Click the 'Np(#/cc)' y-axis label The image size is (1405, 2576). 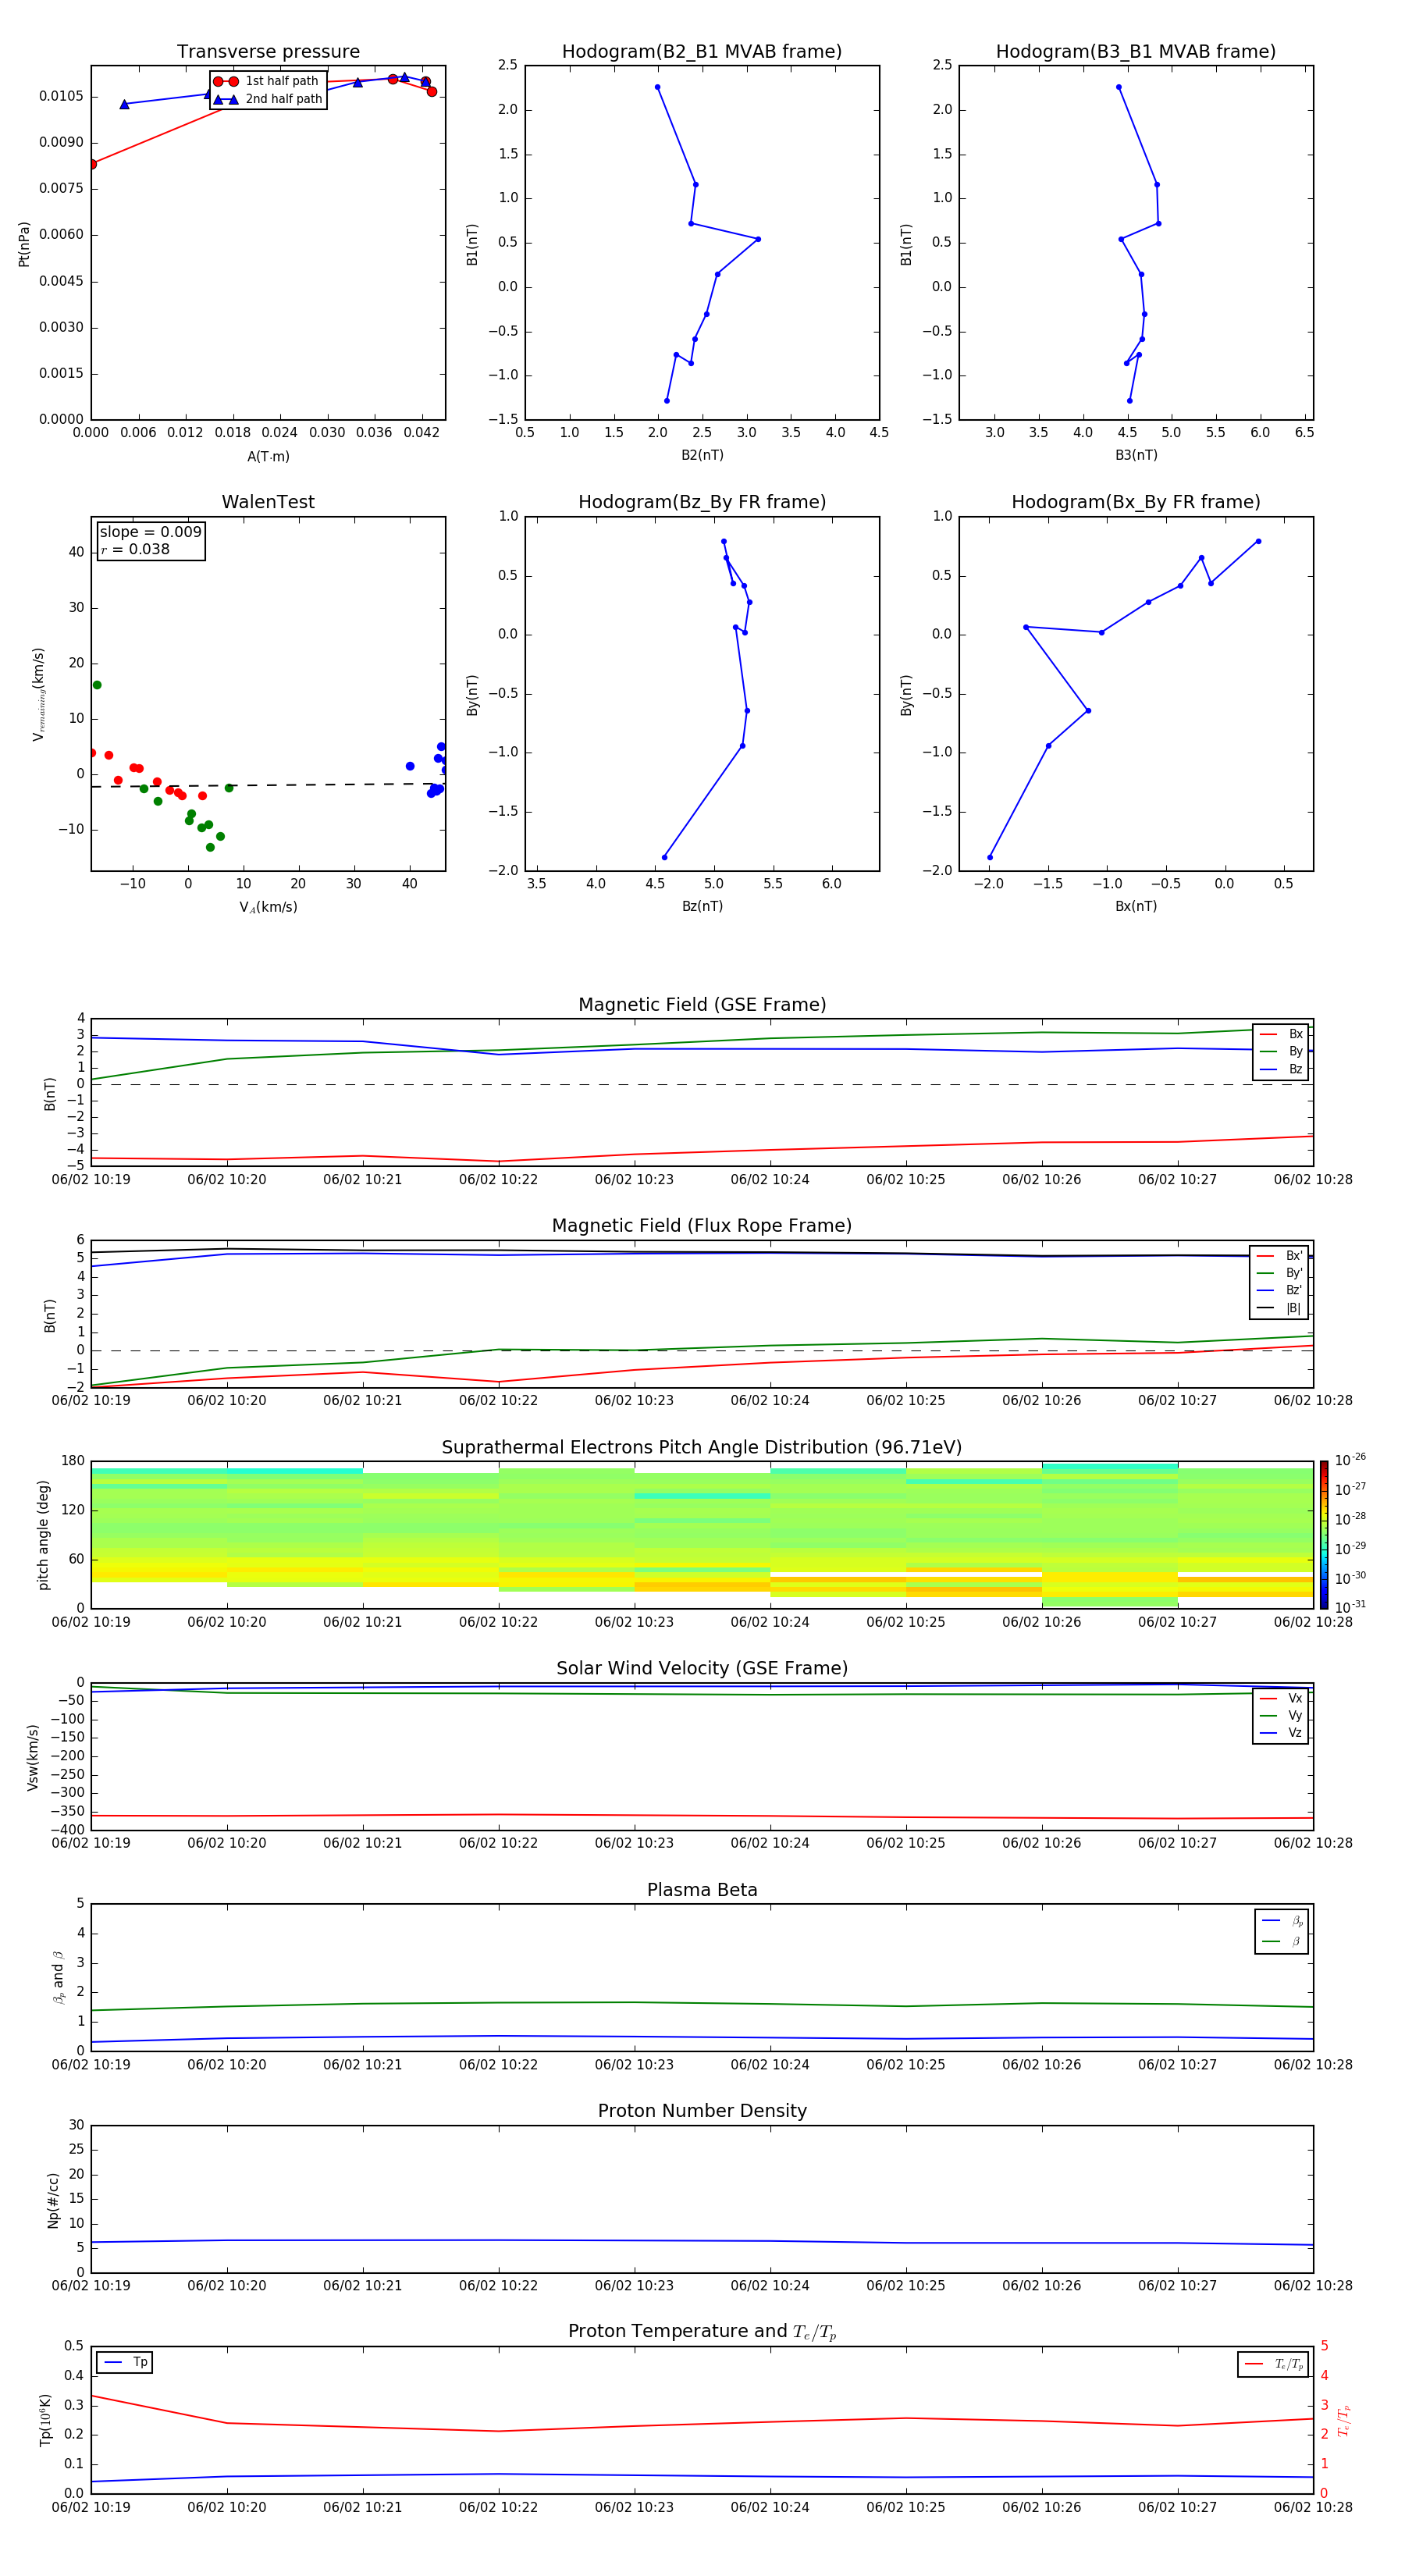click(x=53, y=2200)
